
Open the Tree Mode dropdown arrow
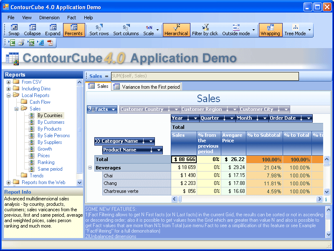pyautogui.click(x=309, y=30)
